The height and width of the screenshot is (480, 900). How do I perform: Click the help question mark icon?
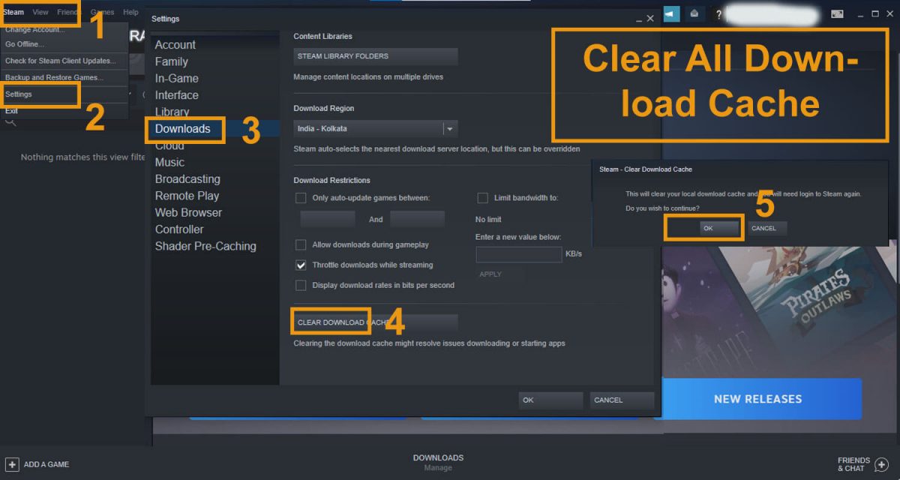point(718,13)
